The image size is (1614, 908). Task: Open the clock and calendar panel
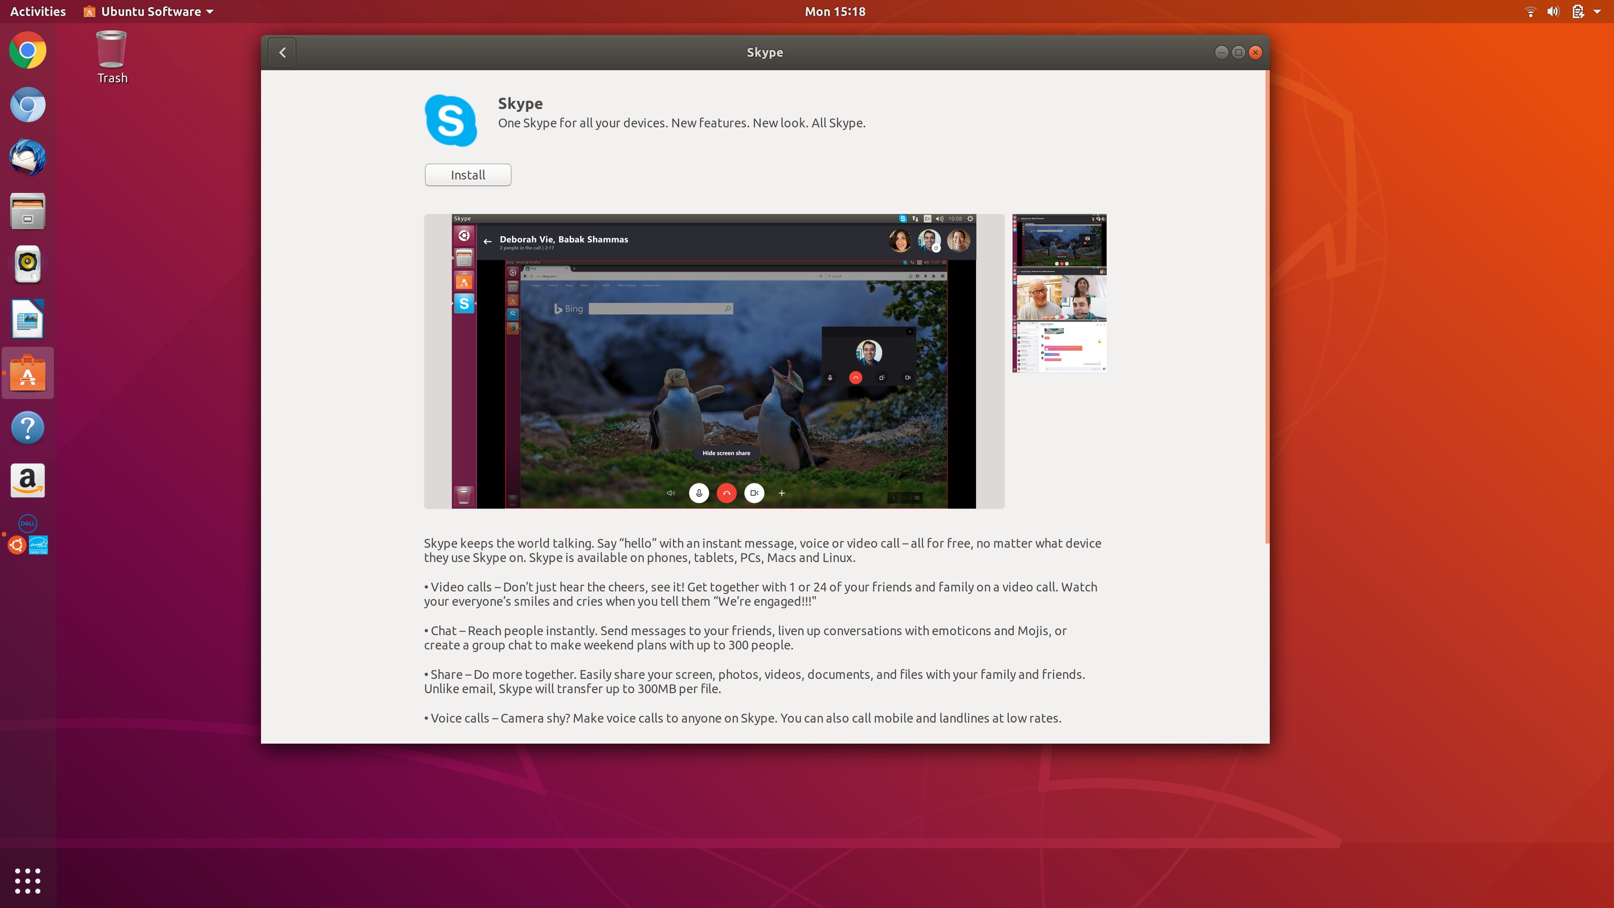(835, 11)
